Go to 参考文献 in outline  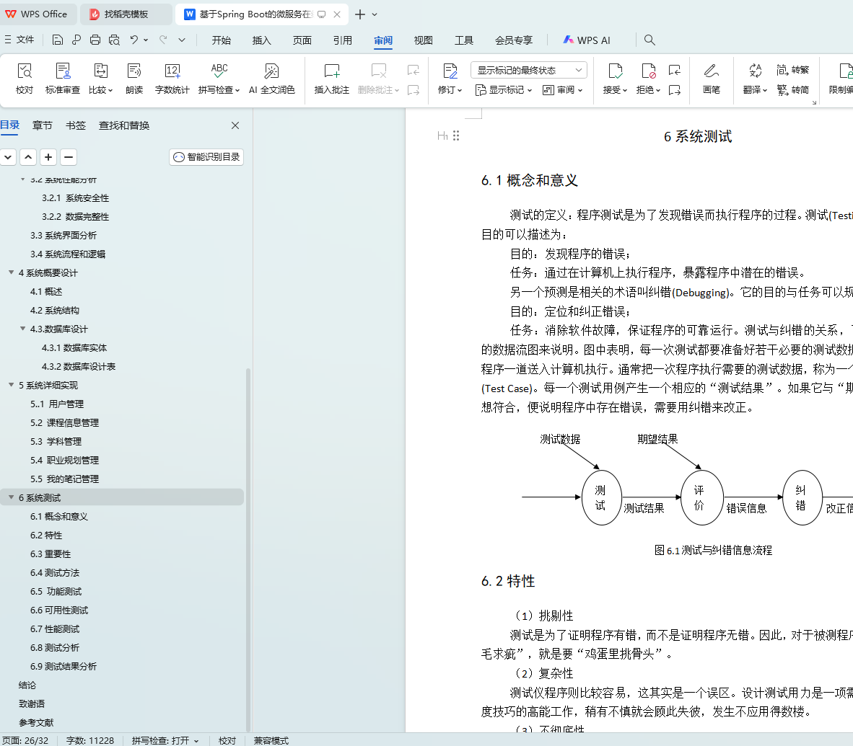[x=36, y=723]
